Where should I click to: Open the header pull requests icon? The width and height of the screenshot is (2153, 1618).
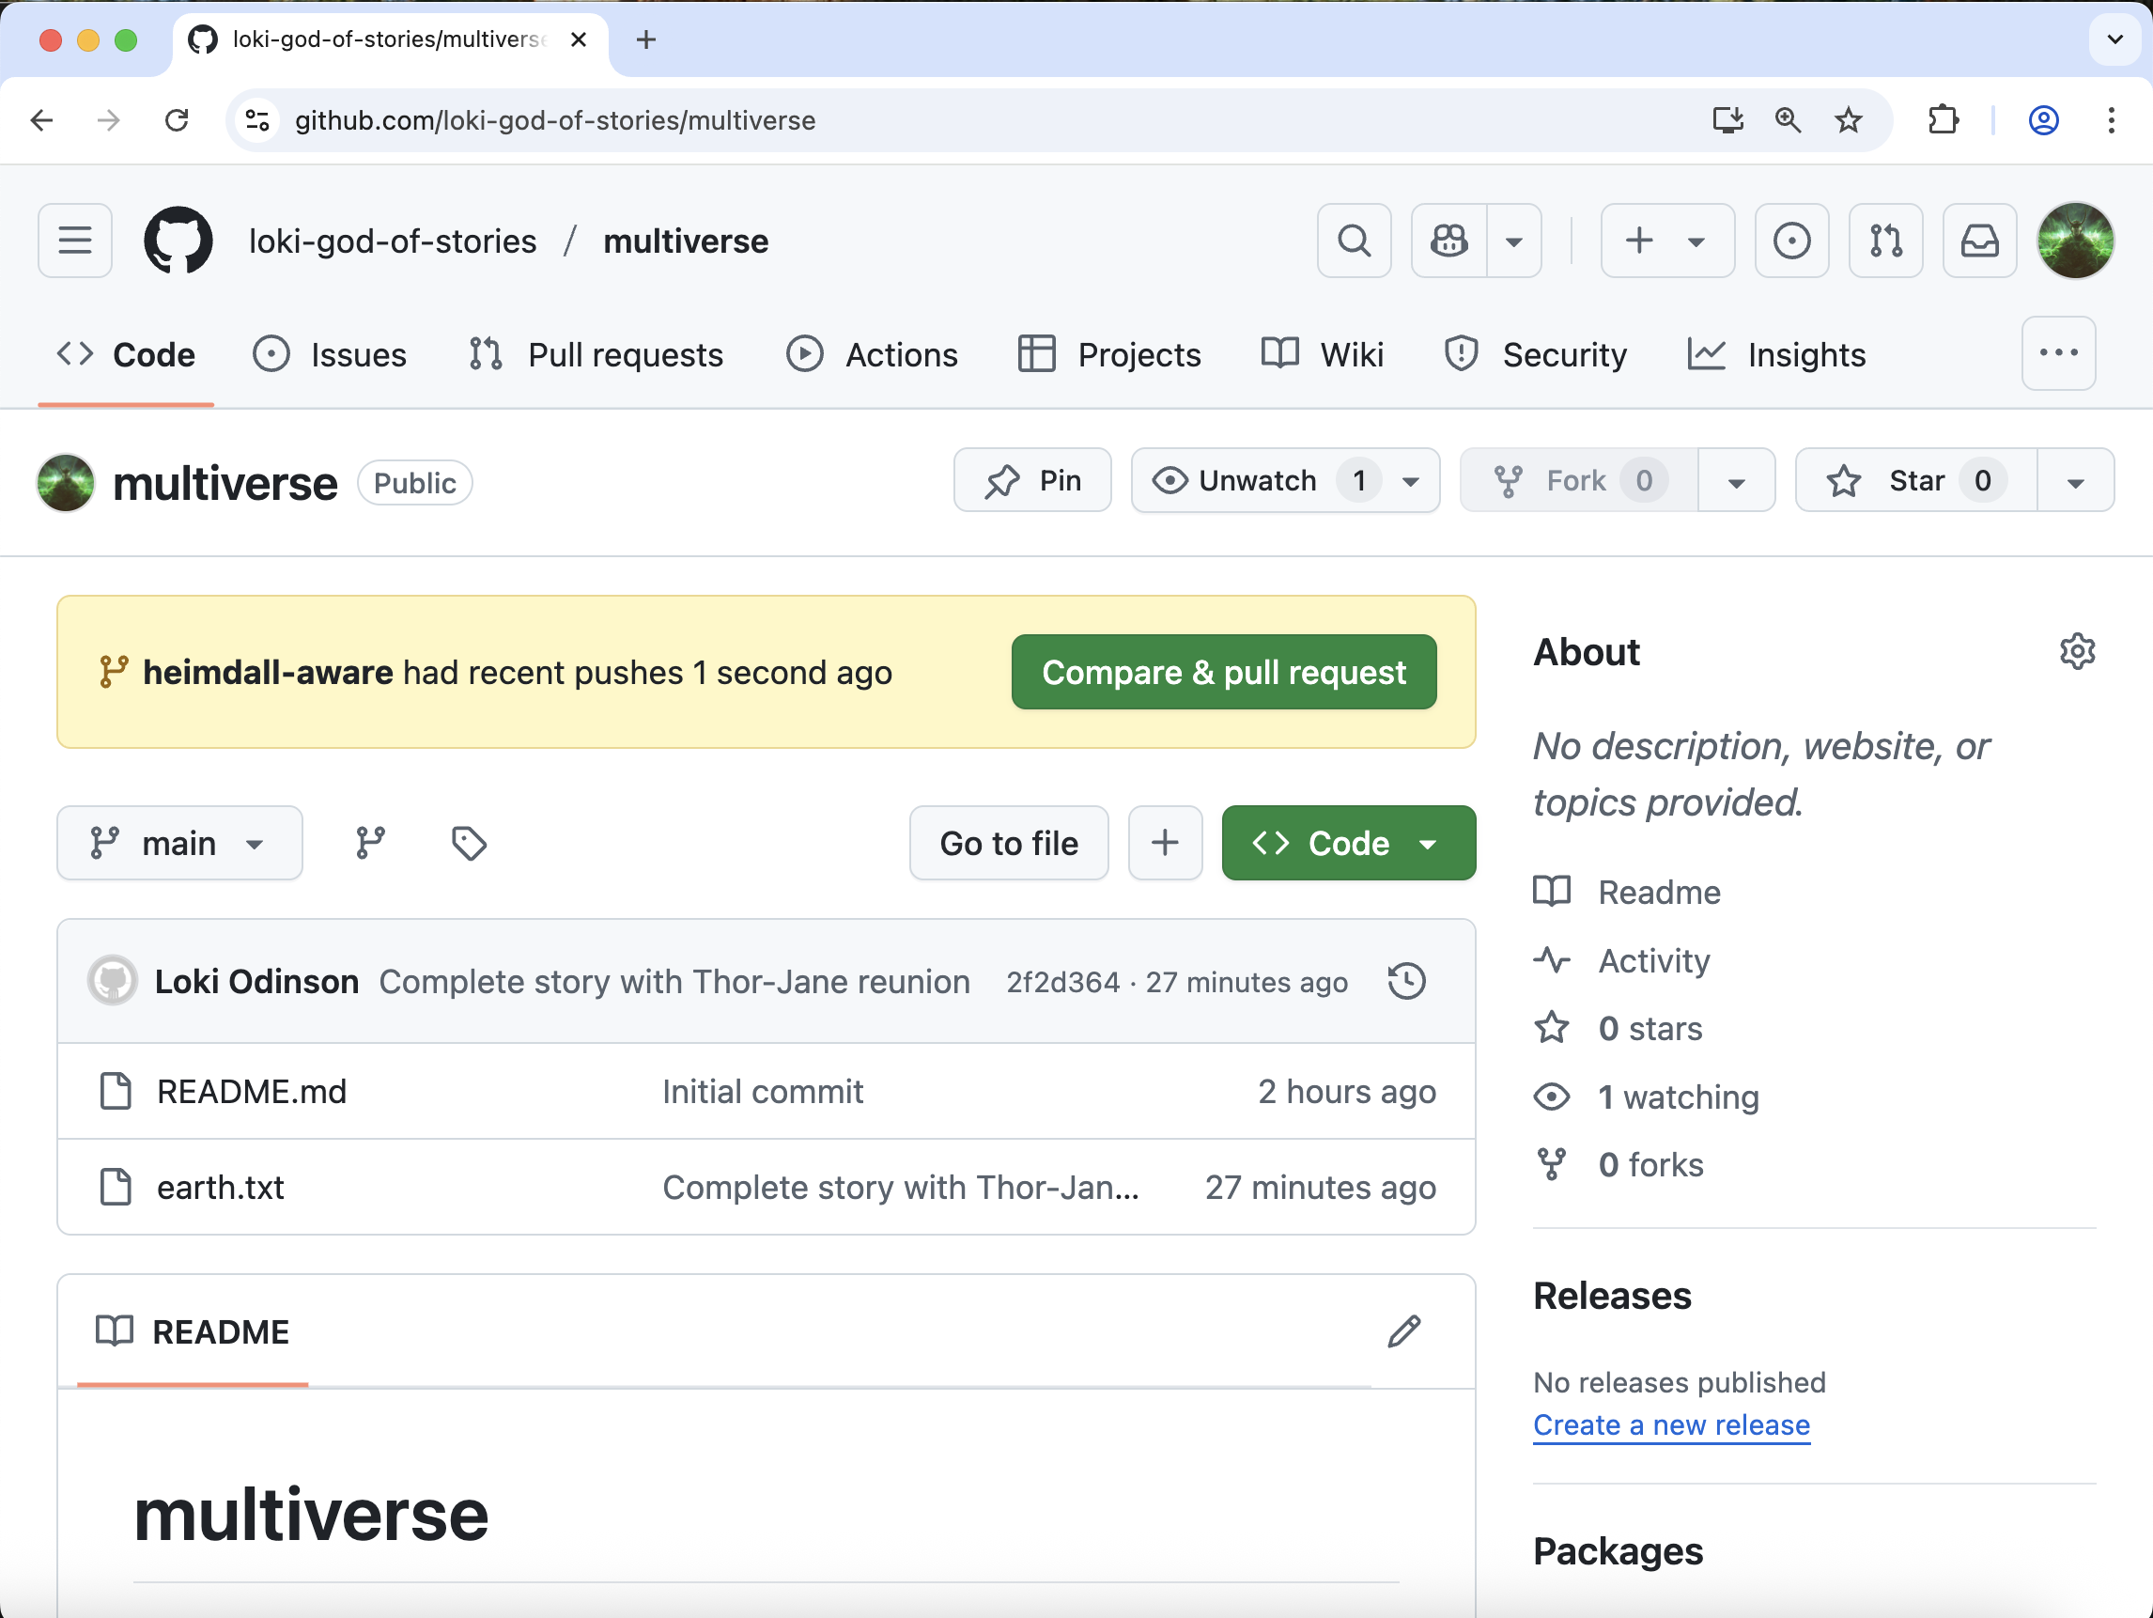click(x=1884, y=241)
